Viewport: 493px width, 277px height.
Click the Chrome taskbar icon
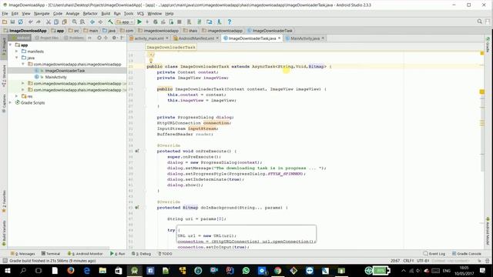[x=277, y=270]
